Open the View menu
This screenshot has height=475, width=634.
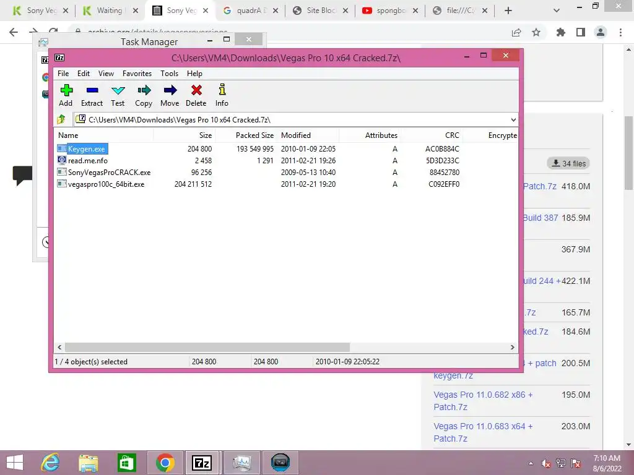106,74
